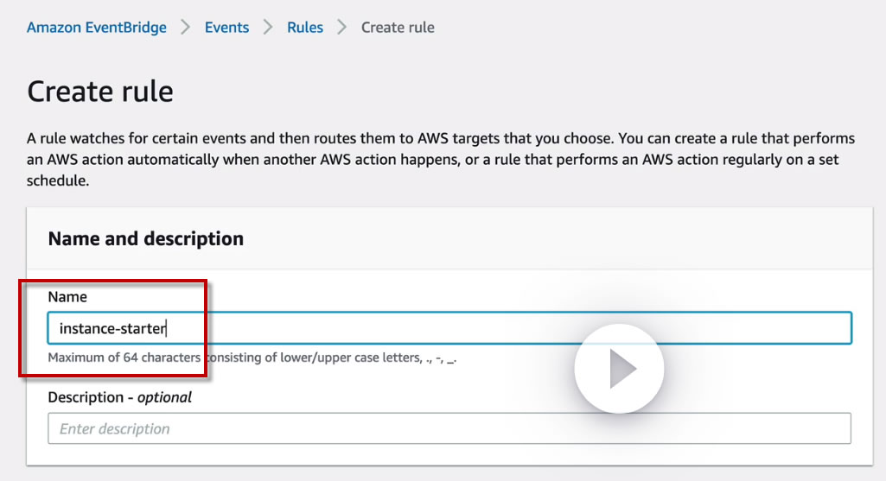Go to the Events breadcrumb link

coord(226,28)
